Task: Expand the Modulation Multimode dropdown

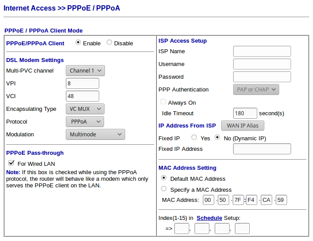Action: 95,134
